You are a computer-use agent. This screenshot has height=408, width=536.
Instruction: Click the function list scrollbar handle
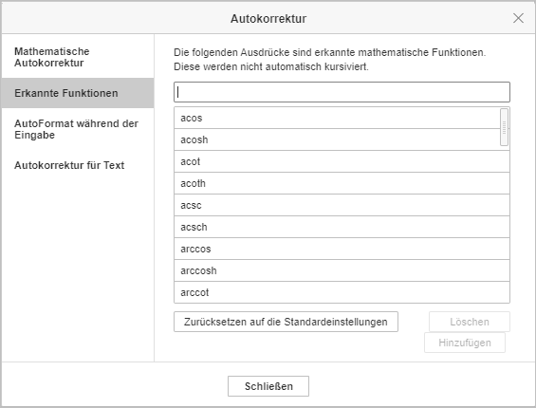tap(504, 127)
